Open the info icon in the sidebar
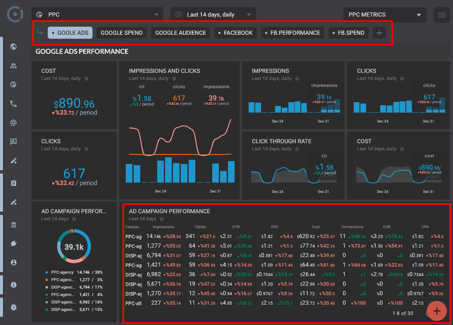Image resolution: width=453 pixels, height=325 pixels. tap(14, 285)
